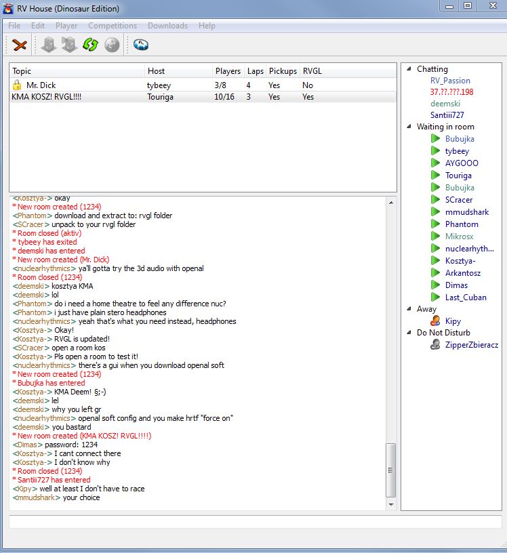Select user deemski in Chatting list
This screenshot has width=507, height=553.
pyautogui.click(x=445, y=104)
